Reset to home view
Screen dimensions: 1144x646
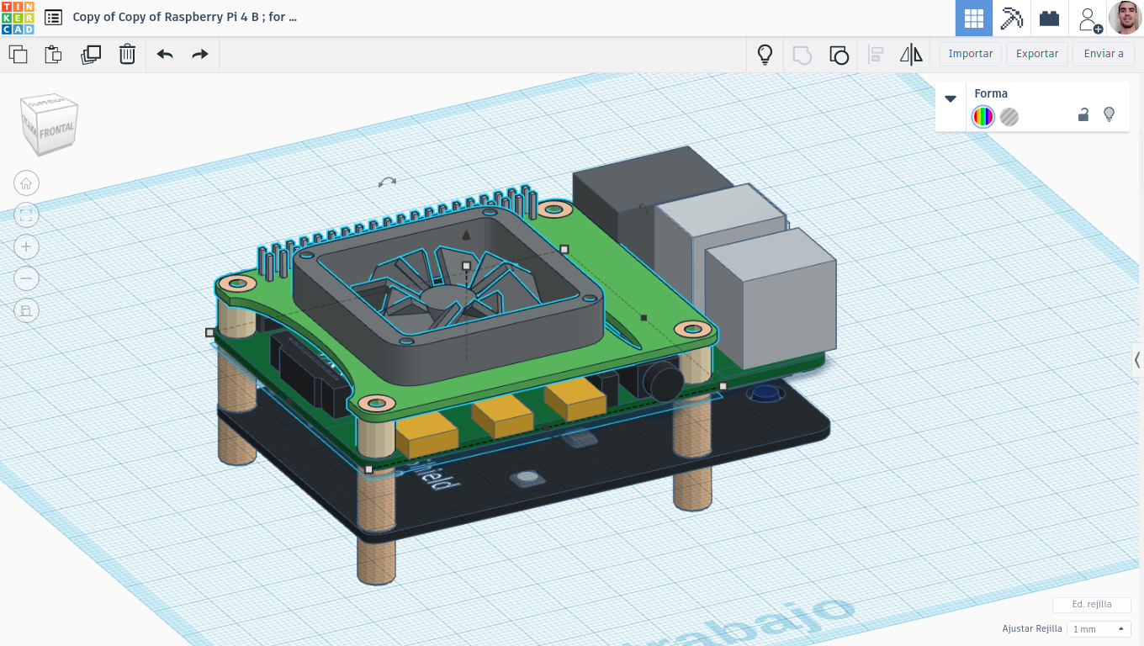(26, 183)
